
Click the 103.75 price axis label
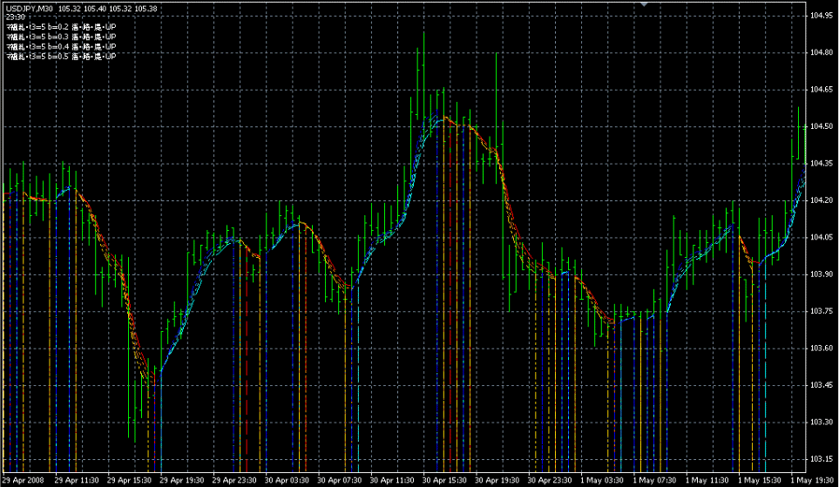(x=822, y=311)
